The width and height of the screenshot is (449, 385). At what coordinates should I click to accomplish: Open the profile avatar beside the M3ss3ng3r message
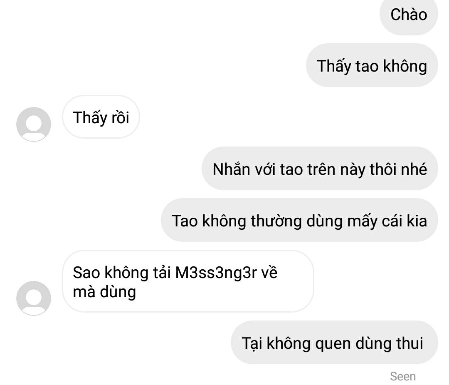coord(34,298)
